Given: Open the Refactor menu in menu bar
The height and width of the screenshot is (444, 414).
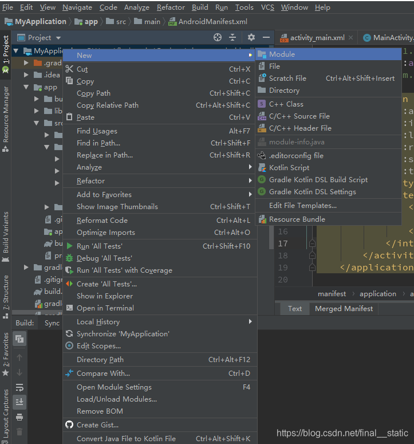Looking at the screenshot, I should click(171, 7).
